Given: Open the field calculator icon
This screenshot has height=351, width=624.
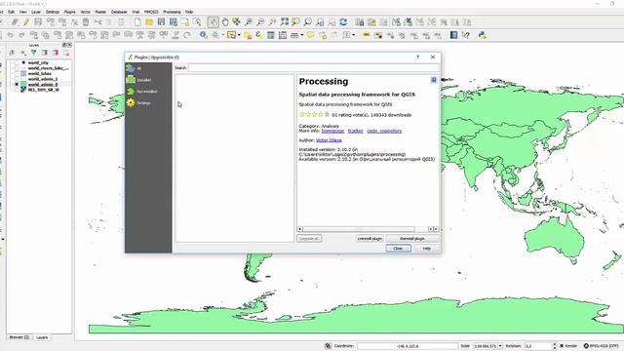Looking at the screenshot, I should tap(283, 35).
